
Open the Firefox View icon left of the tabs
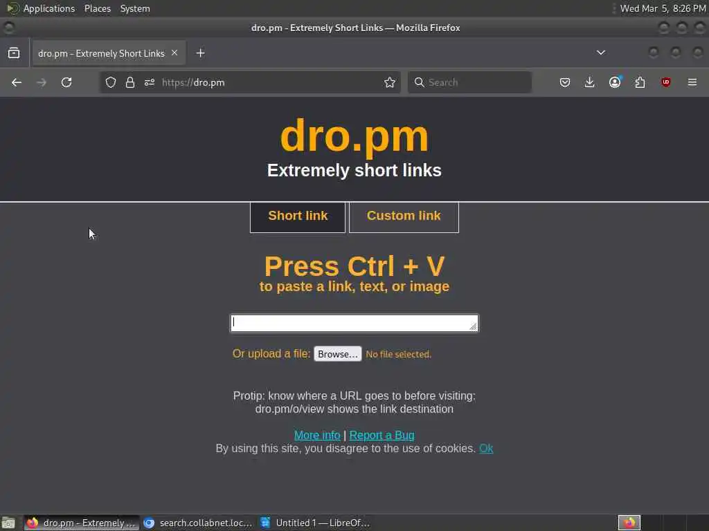pos(14,53)
